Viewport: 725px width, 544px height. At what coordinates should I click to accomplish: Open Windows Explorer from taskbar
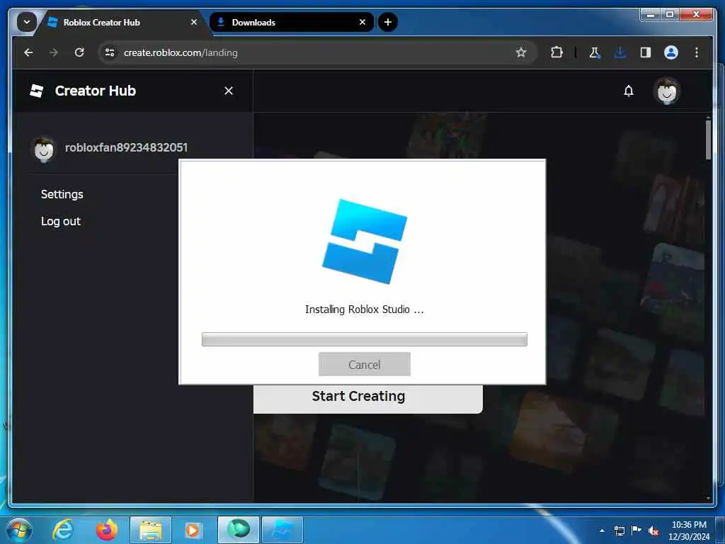point(151,530)
